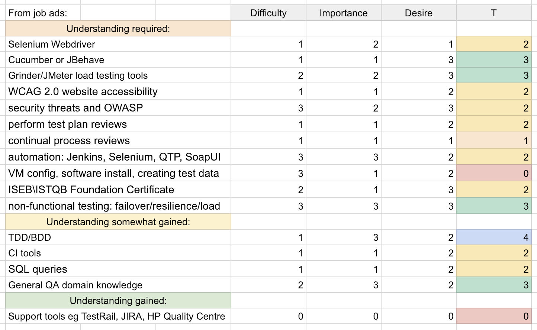
Task: Select the Desire value for CI tools
Action: pos(418,253)
